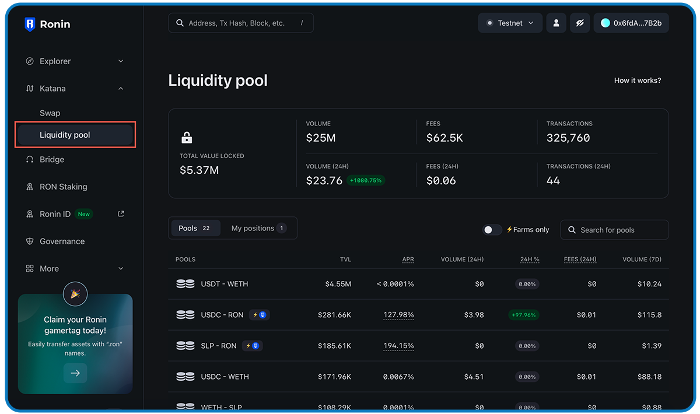Screen dimensions: 700x414
Task: Click the USDC - RON token stack icon
Action: 185,315
